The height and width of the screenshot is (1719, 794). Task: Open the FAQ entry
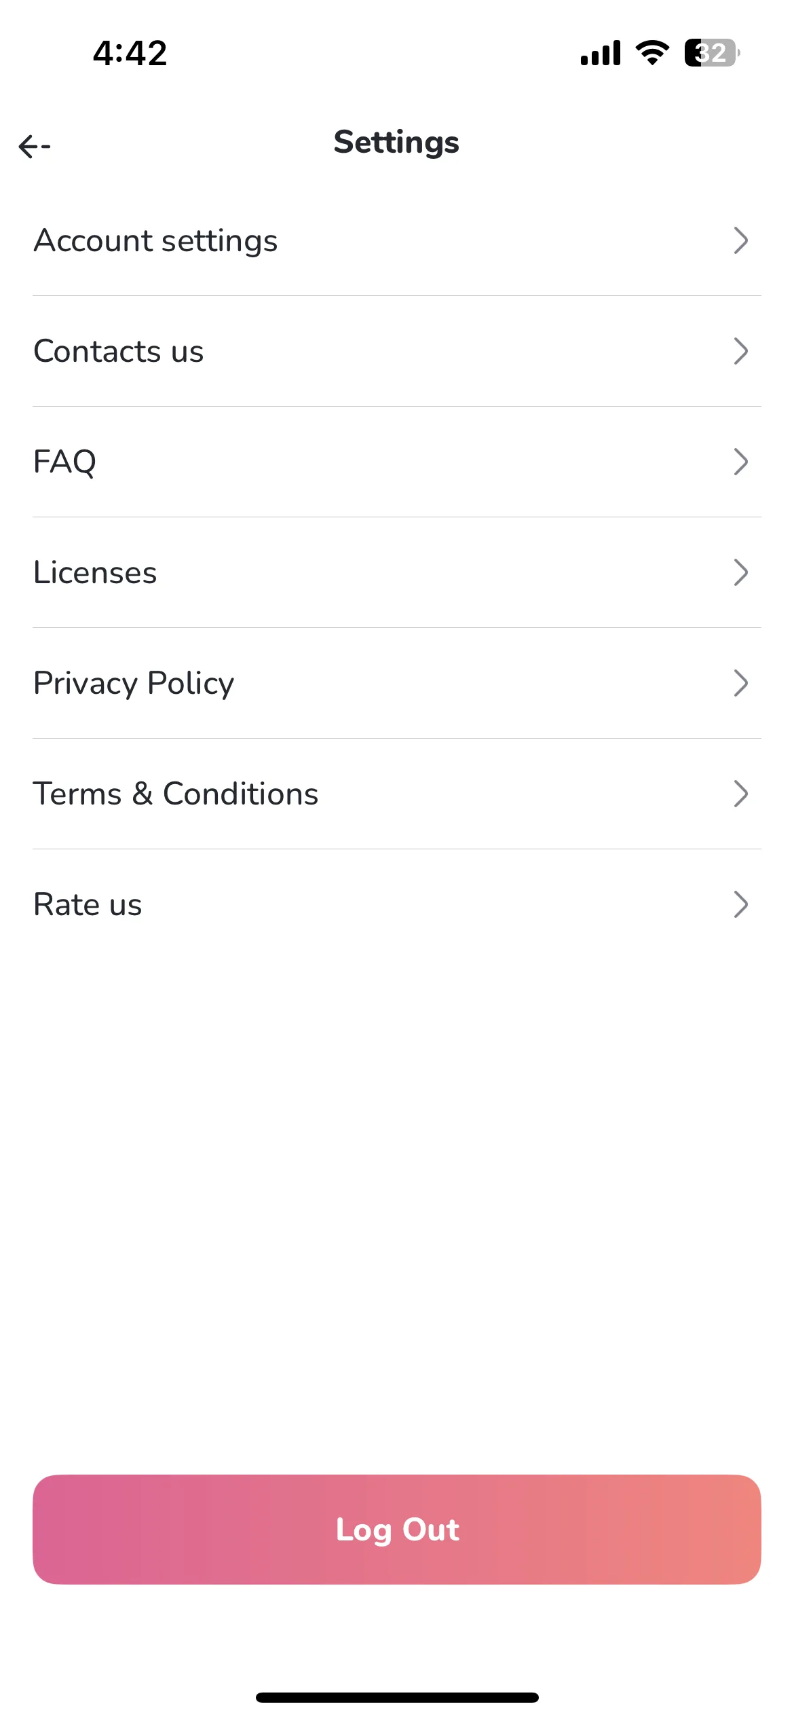coord(397,462)
